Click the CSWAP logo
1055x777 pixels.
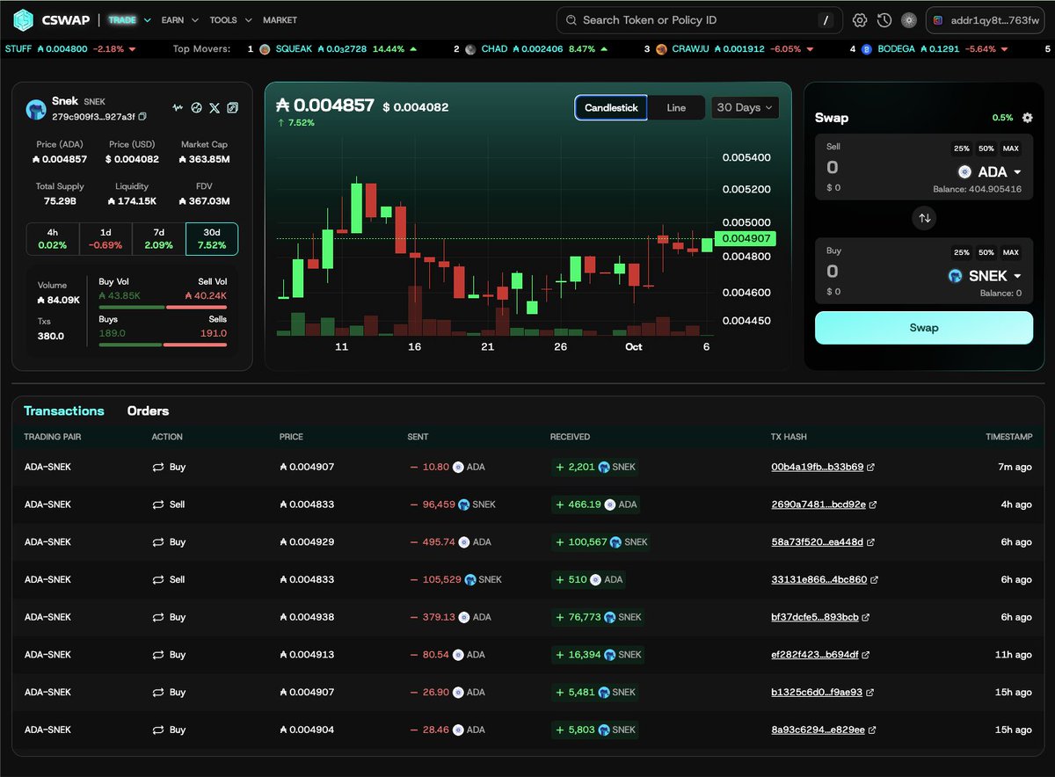pos(53,19)
